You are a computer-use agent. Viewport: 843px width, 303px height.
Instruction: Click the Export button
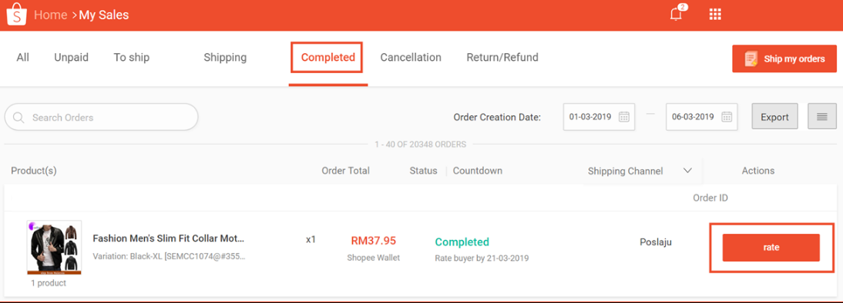774,117
